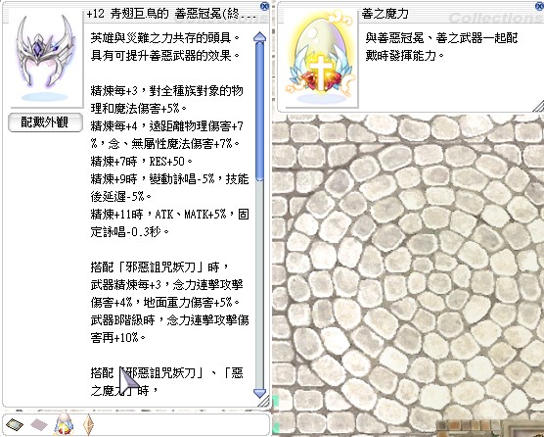544x437 pixels.
Task: Click the line 精煉每+4，遠距離物理傷害+7
Action: 167,126
